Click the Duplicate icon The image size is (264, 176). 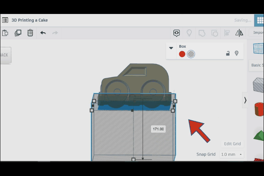[x=18, y=33]
